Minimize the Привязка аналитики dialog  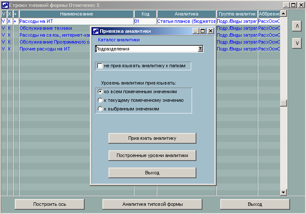(x=196, y=31)
